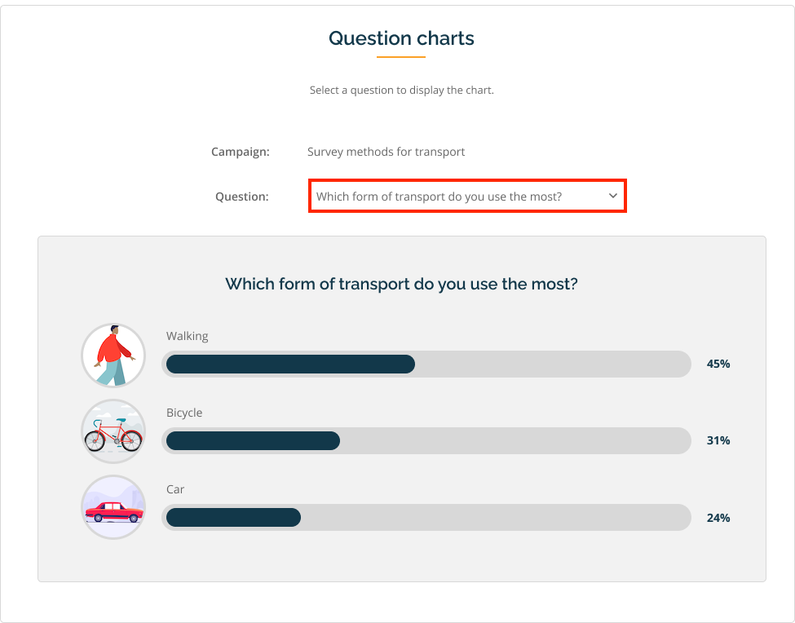Click 'Select a question to display the chart' text
The width and height of the screenshot is (795, 623).
point(401,91)
